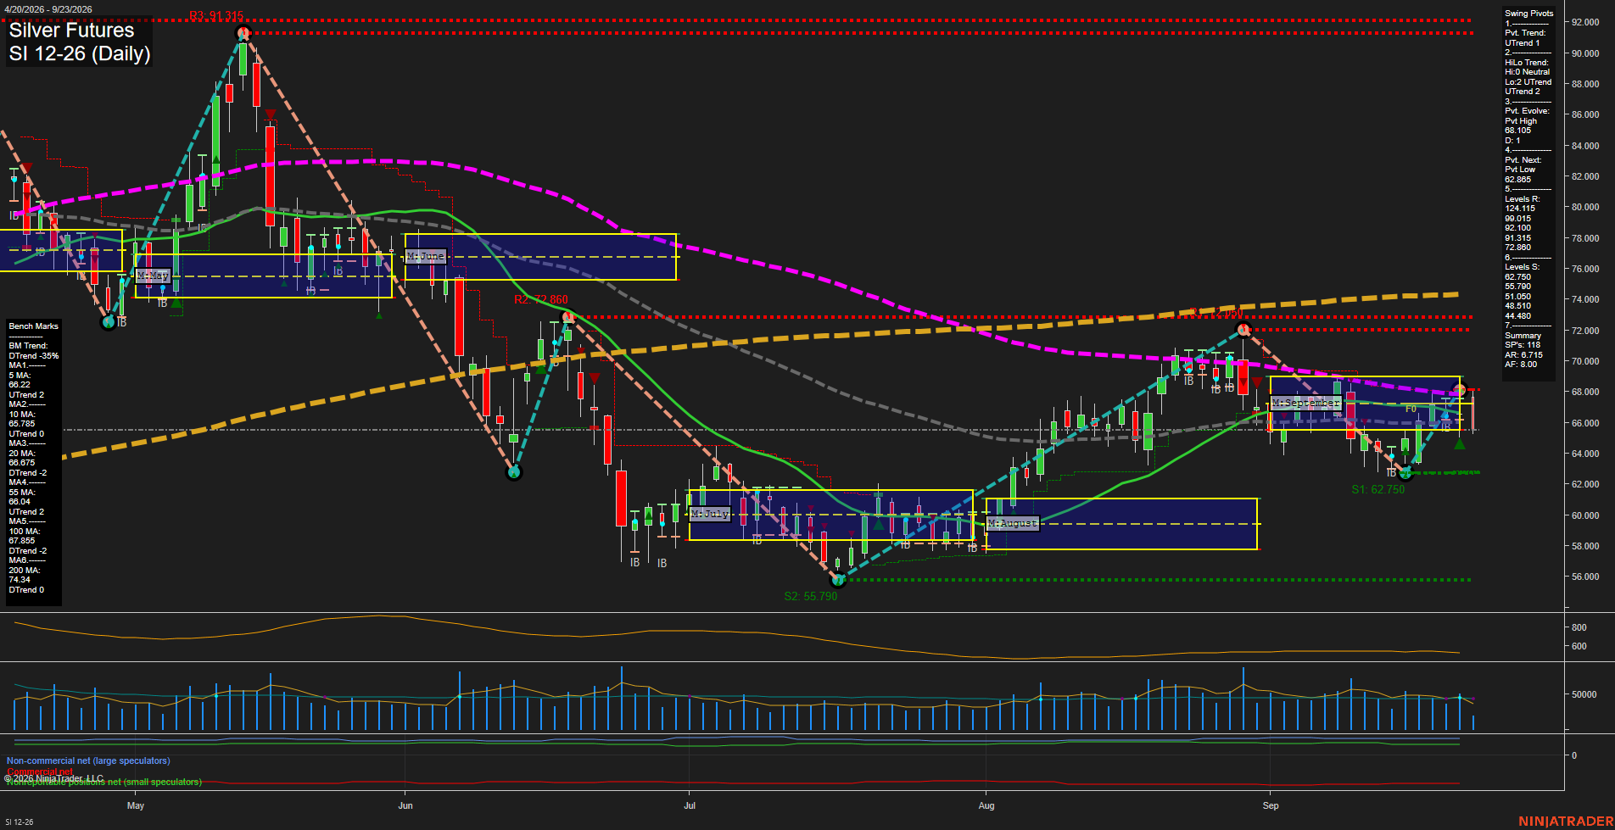Click Pvt High value 68.105

coord(1518,131)
